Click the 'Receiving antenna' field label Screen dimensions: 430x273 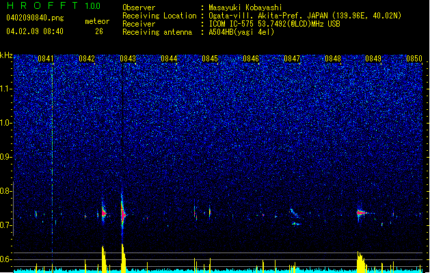[157, 32]
